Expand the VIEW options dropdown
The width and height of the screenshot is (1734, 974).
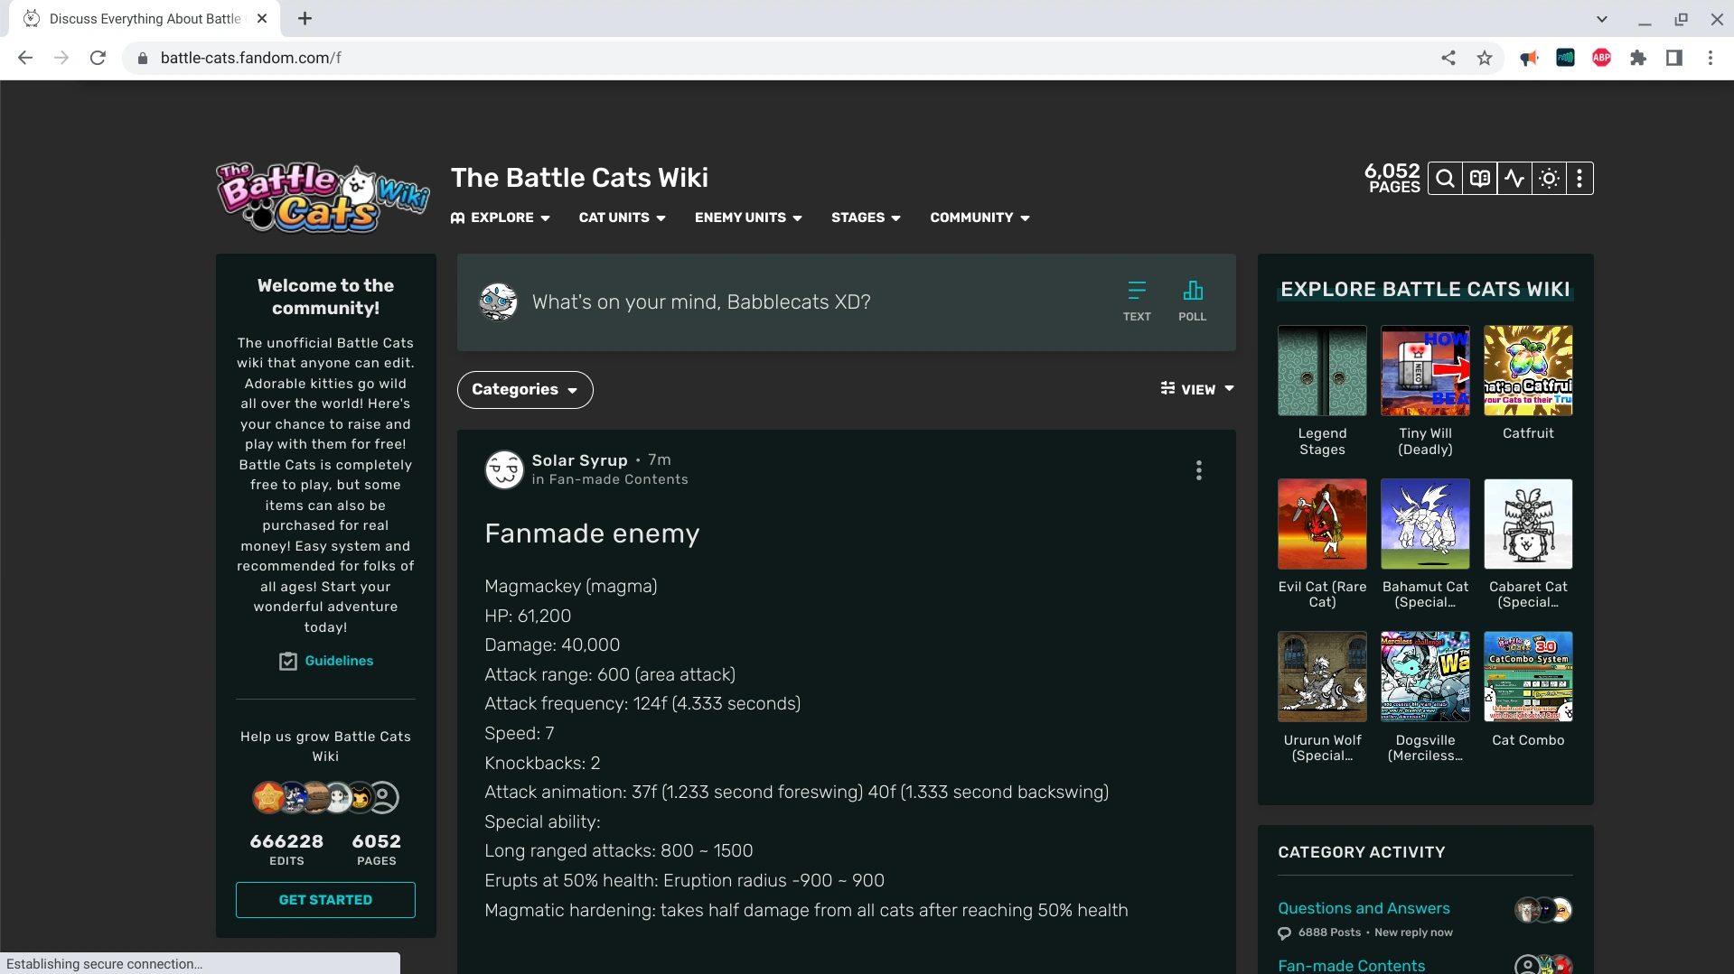[x=1196, y=389]
